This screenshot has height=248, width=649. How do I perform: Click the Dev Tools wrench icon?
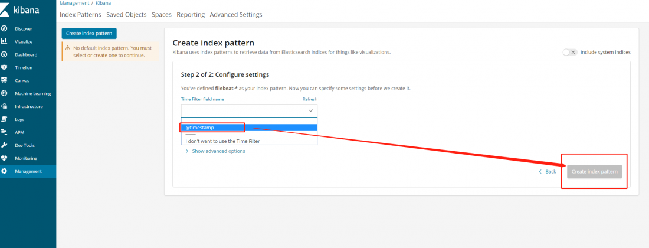click(x=4, y=145)
